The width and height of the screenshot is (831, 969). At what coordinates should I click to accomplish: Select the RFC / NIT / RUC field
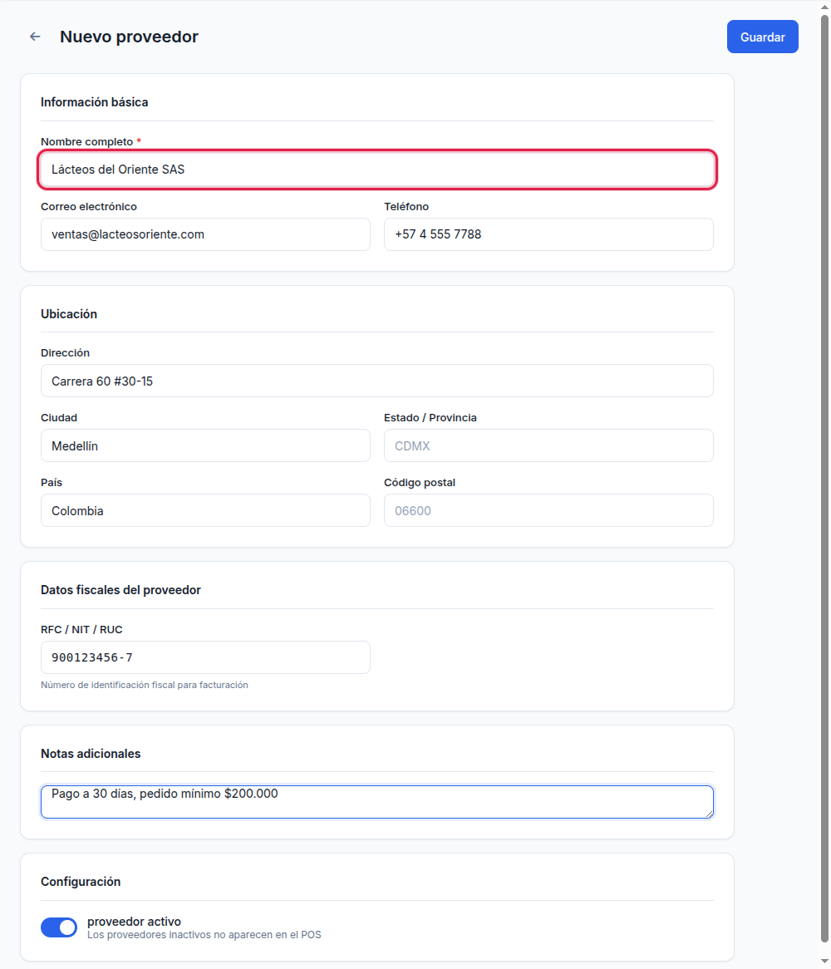tap(206, 657)
